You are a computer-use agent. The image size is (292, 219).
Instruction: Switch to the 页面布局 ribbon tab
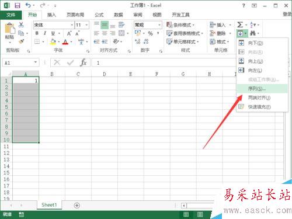[x=75, y=15]
